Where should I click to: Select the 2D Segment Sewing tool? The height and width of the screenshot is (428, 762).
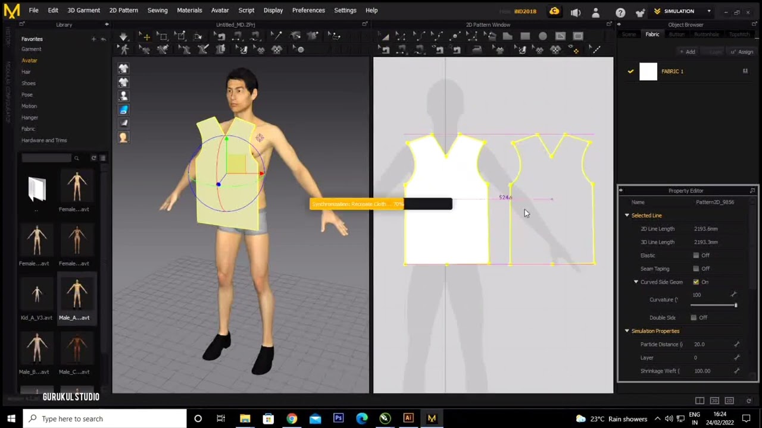[402, 50]
